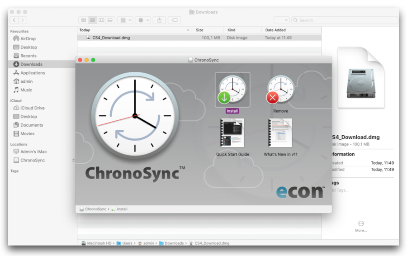
Task: Click the Search field in Finder
Action: [x=345, y=20]
